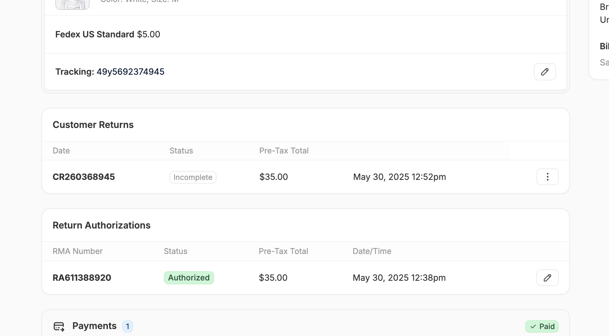This screenshot has height=336, width=609.
Task: Open customer return CR260368945
Action: point(84,177)
